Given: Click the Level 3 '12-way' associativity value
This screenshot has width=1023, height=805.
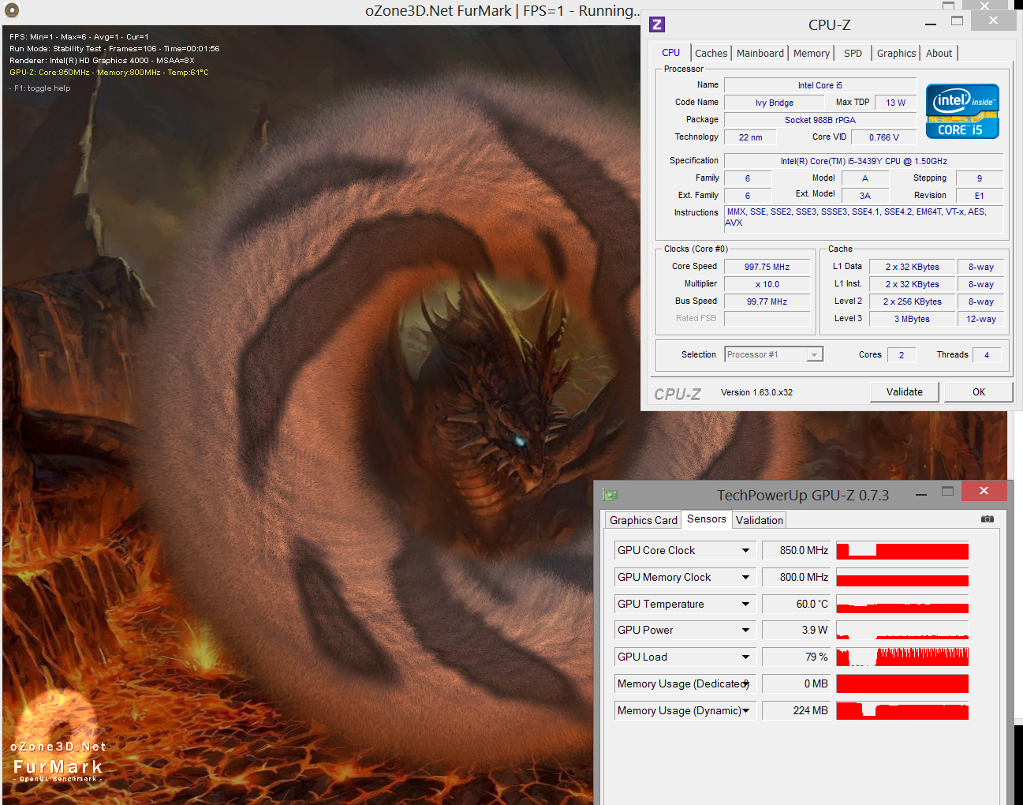Looking at the screenshot, I should point(981,319).
